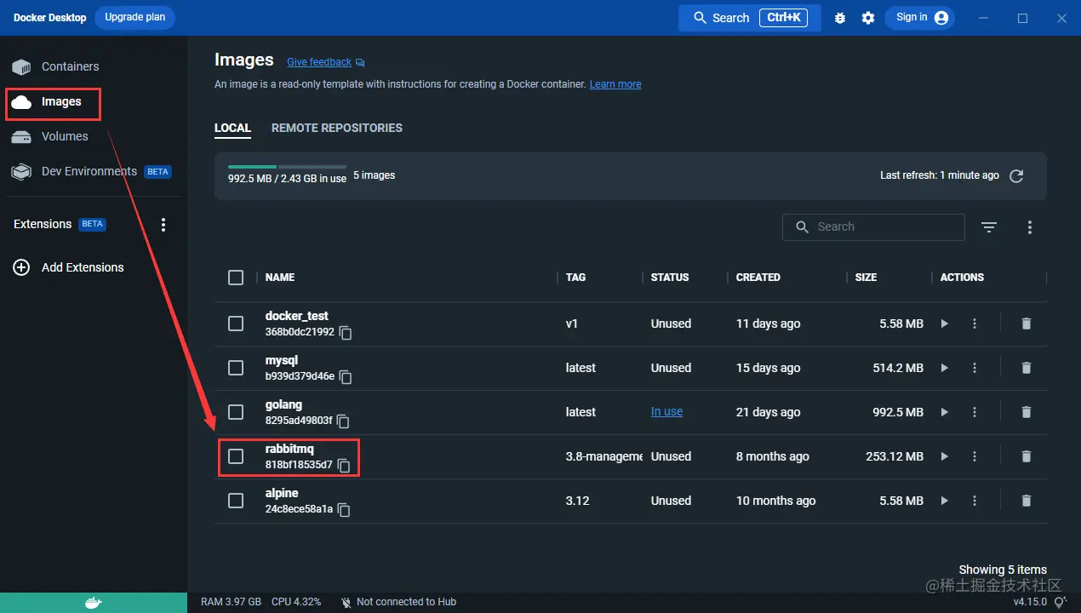Click the disk usage progress bar
The height and width of the screenshot is (613, 1081).
287,166
